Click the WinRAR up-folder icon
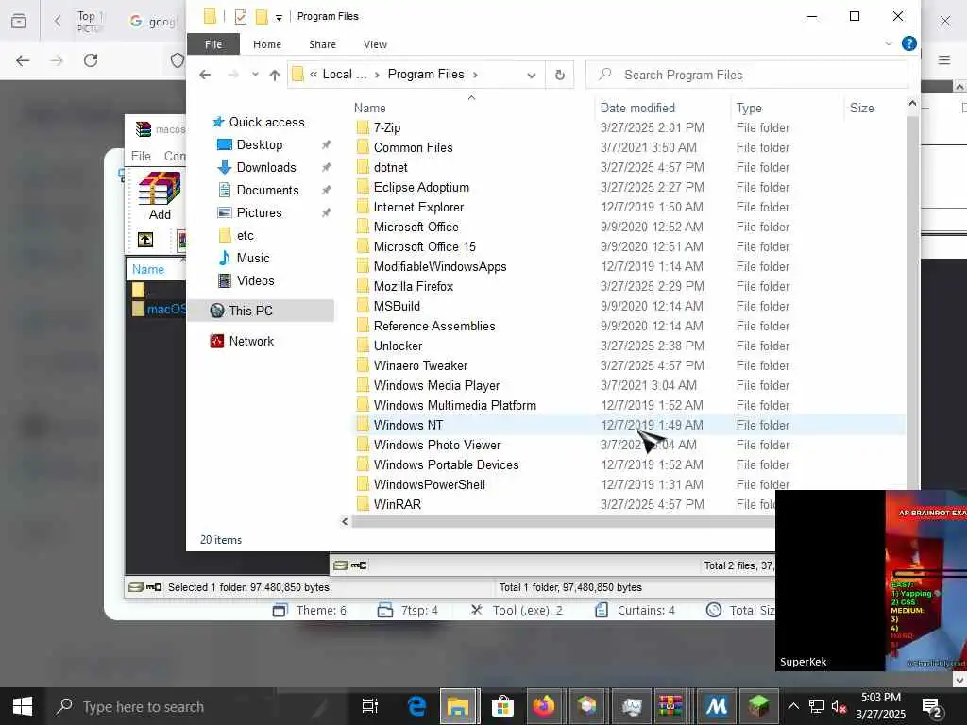The image size is (967, 725). pos(145,240)
